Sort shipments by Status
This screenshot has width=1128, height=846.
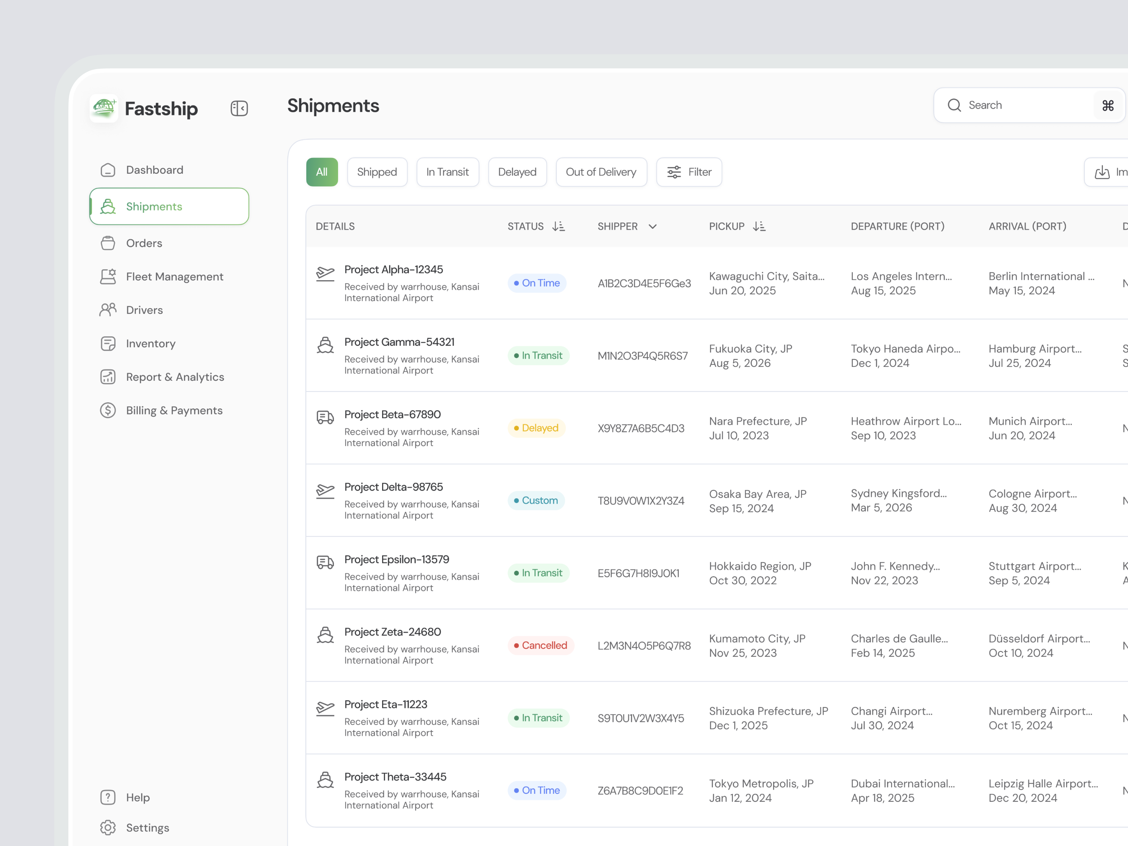coord(559,226)
